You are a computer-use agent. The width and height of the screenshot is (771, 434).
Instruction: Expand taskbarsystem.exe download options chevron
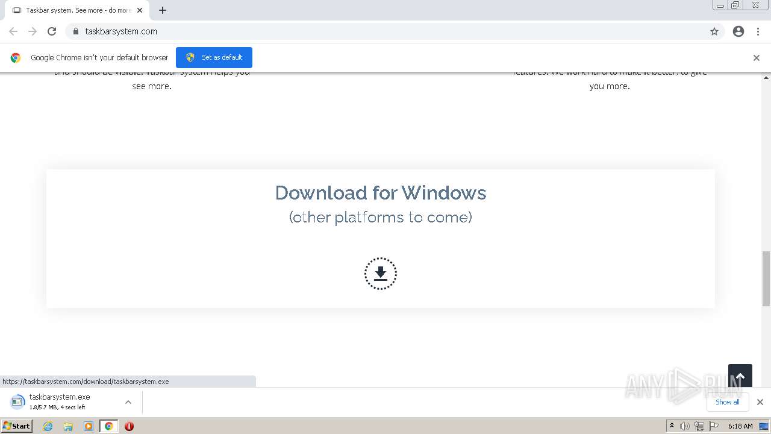point(128,402)
